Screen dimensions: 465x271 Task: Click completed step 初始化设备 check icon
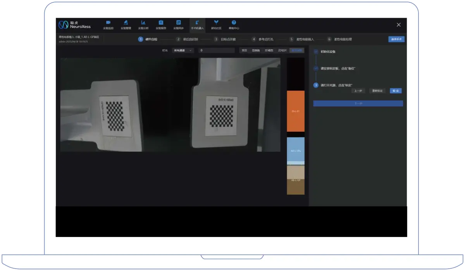click(x=316, y=51)
